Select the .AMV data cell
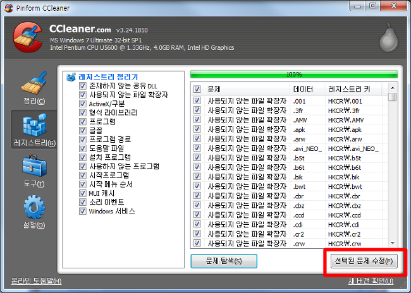The height and width of the screenshot is (293, 411). [300, 120]
